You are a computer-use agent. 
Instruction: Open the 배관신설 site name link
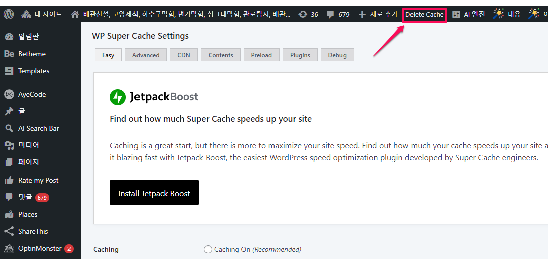187,14
